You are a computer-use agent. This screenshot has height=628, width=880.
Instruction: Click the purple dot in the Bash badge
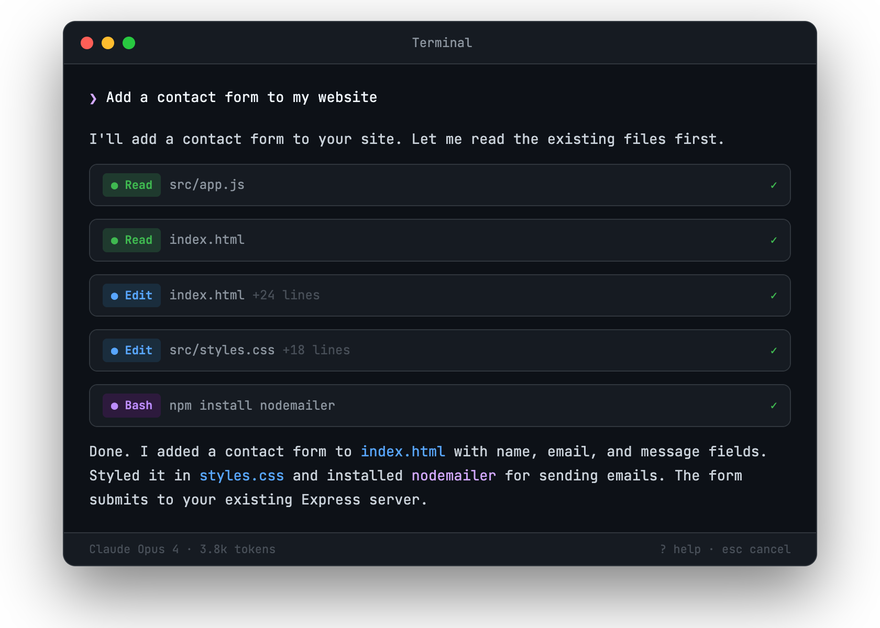pyautogui.click(x=114, y=405)
